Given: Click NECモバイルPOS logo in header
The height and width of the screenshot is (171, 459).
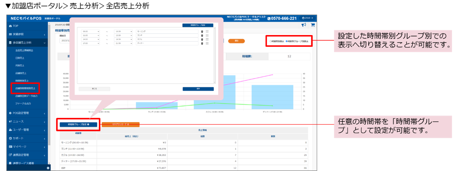Looking at the screenshot, I should 26,18.
